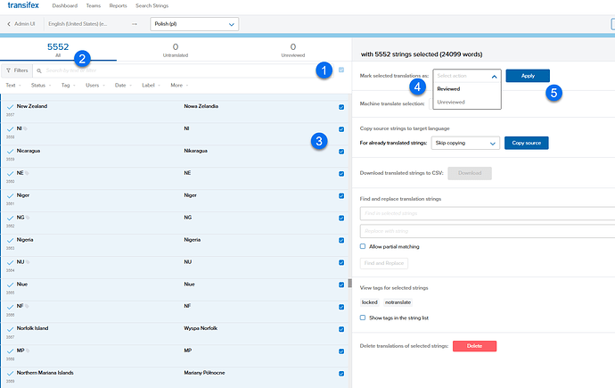The height and width of the screenshot is (388, 615).
Task: Click the Find and Replace button
Action: coord(384,263)
